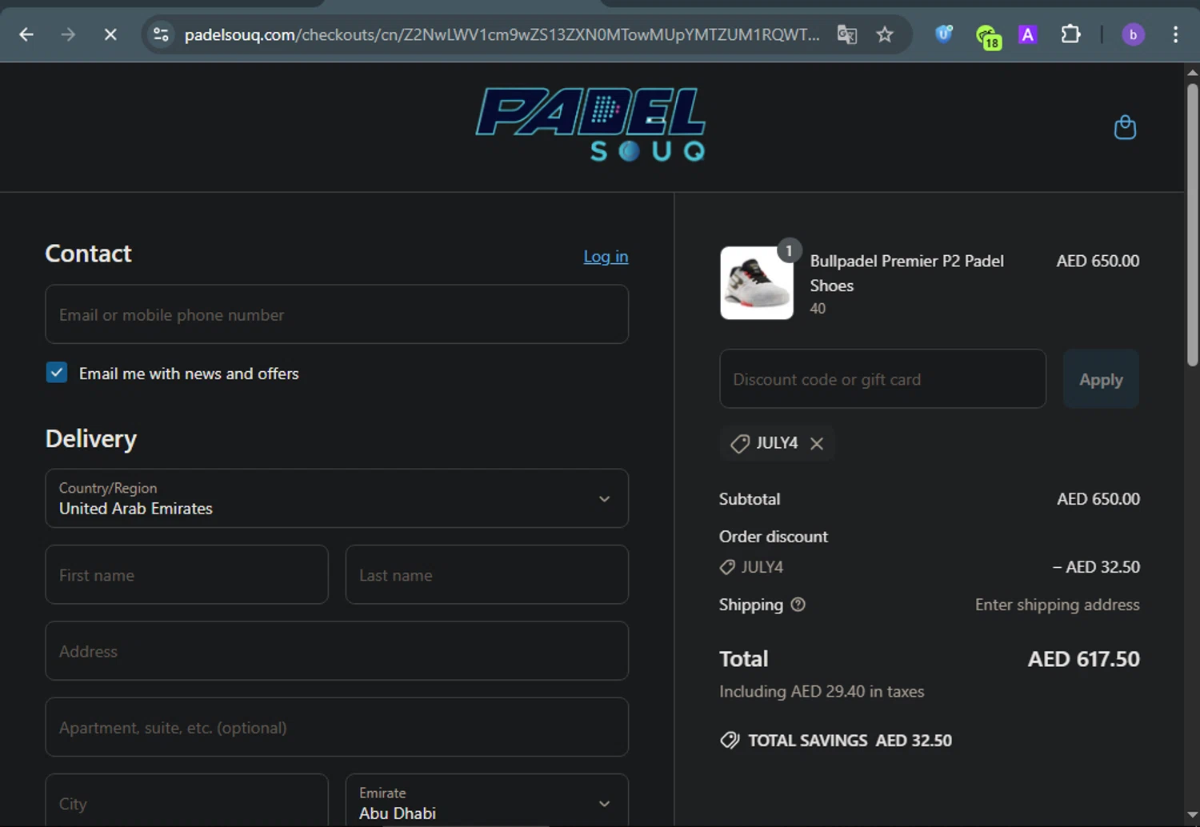
Task: Click the scrollbar down arrow
Action: click(1192, 815)
